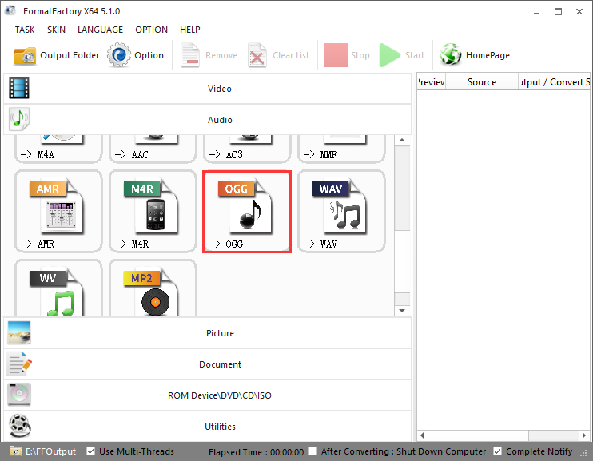Image resolution: width=593 pixels, height=461 pixels.
Task: Click the Elapsed Time status text
Action: tap(256, 452)
